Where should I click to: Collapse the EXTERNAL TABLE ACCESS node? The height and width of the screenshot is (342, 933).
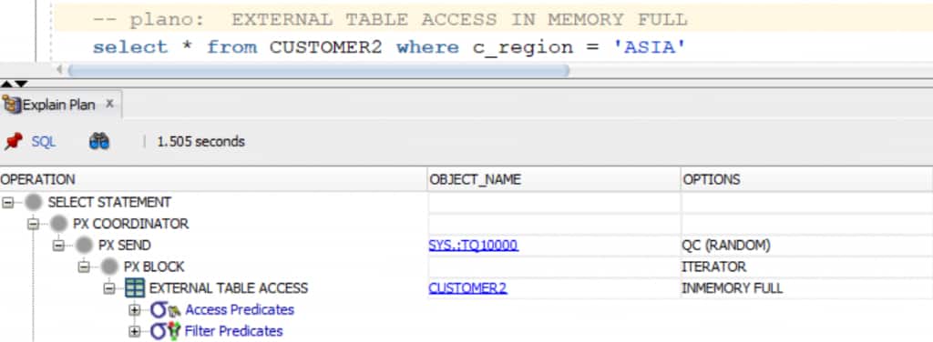pyautogui.click(x=109, y=288)
